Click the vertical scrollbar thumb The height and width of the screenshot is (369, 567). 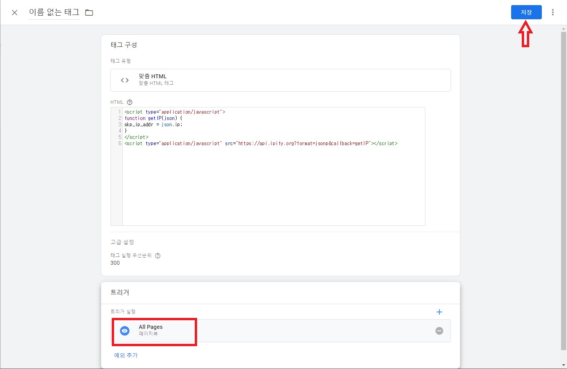pyautogui.click(x=563, y=191)
